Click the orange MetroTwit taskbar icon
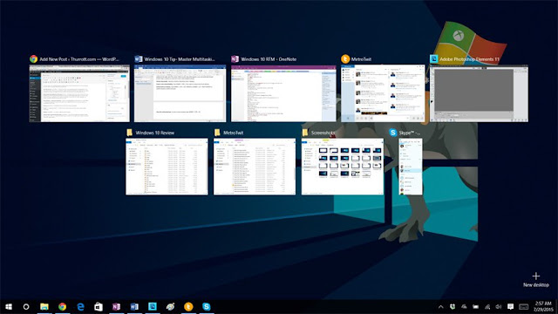The width and height of the screenshot is (558, 314). tap(188, 306)
